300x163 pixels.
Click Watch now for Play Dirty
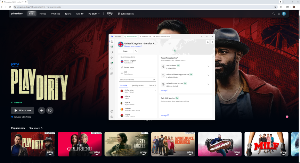23,110
